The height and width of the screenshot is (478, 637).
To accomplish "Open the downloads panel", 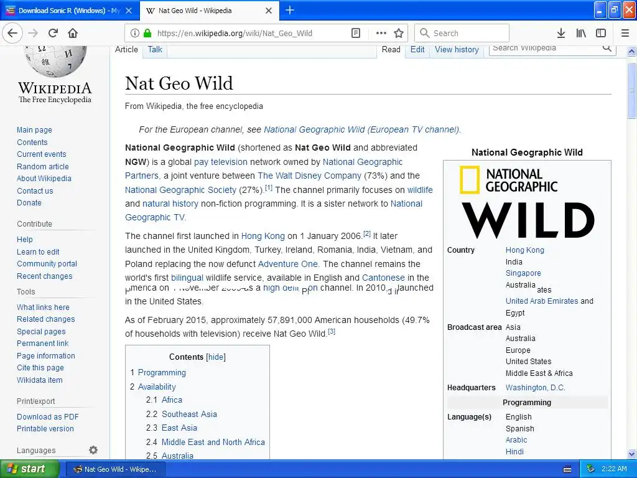I will (561, 34).
